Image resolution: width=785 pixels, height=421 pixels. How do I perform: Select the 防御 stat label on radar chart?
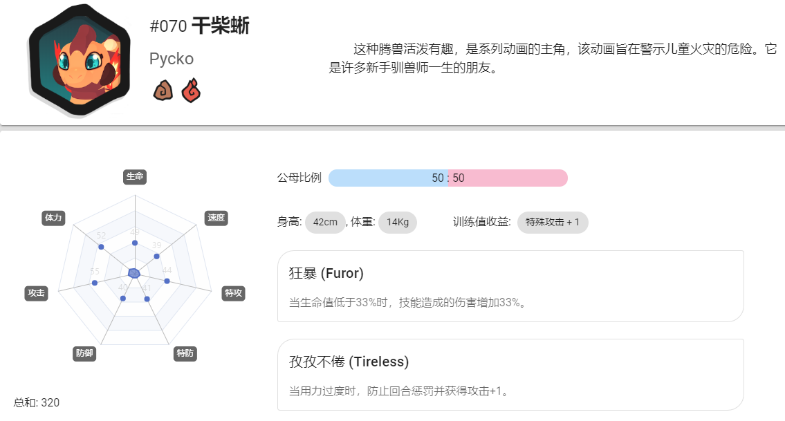[x=84, y=353]
